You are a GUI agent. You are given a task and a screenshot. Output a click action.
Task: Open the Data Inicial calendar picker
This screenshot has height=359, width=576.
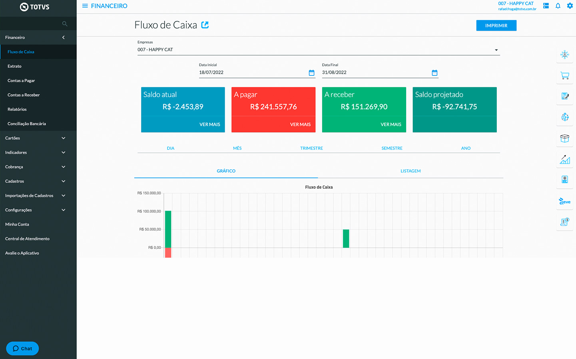[x=311, y=73]
